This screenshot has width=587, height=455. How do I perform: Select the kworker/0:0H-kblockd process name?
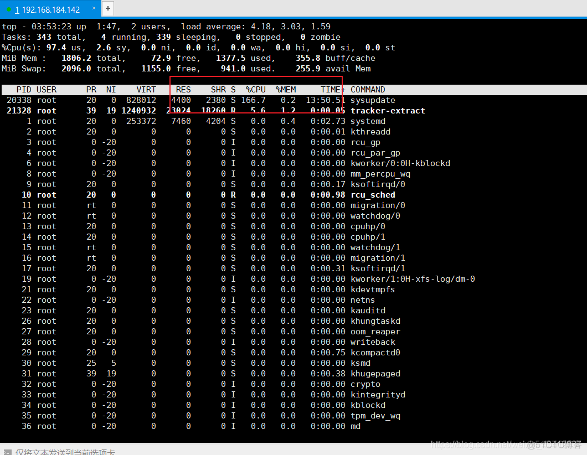click(x=400, y=163)
